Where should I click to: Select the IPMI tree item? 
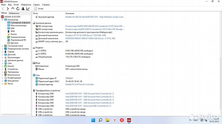point(11,31)
